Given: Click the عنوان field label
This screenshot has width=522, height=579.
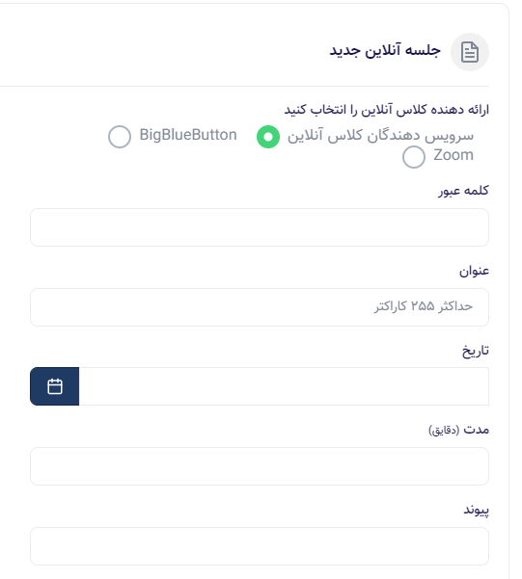Looking at the screenshot, I should 474,271.
